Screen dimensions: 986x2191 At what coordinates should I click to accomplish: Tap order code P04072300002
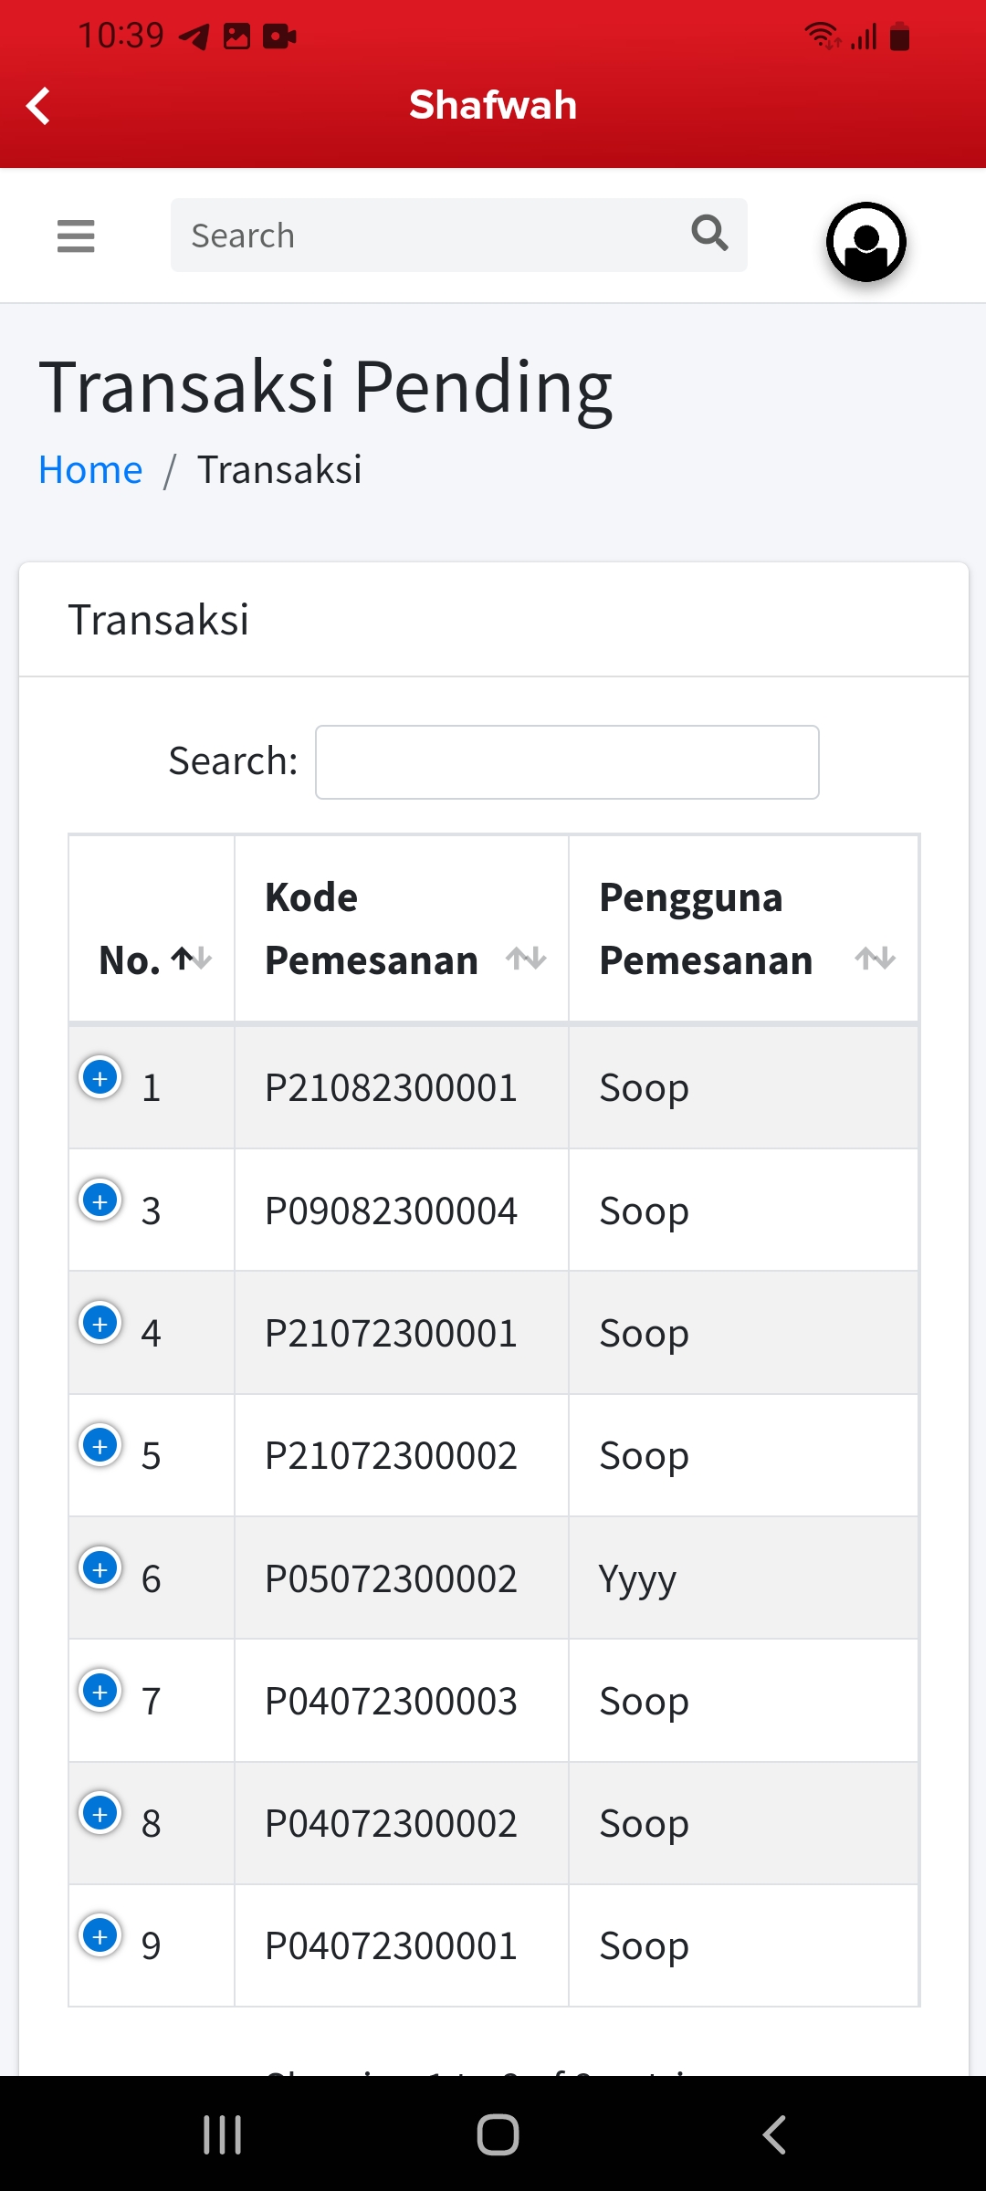coord(391,1824)
